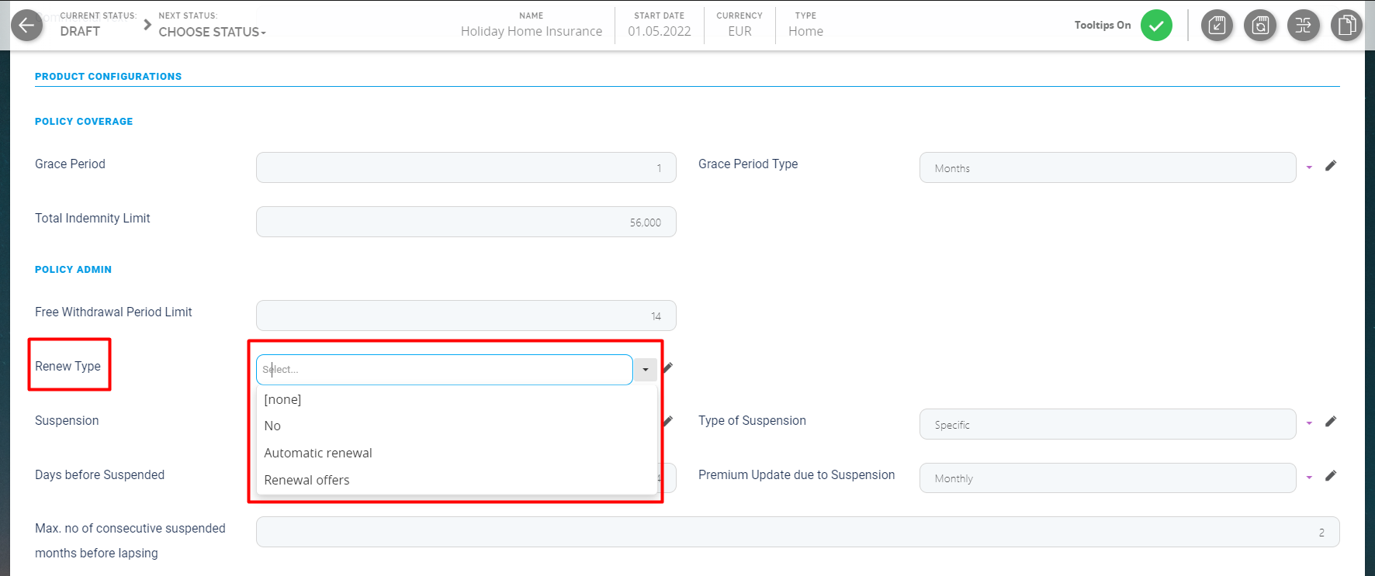Select the Automatic renewal option
Screen dimensions: 1375x576
point(318,453)
